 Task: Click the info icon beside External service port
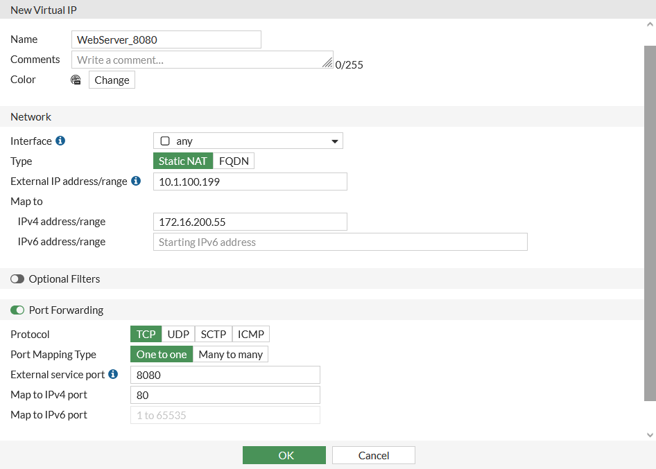112,374
